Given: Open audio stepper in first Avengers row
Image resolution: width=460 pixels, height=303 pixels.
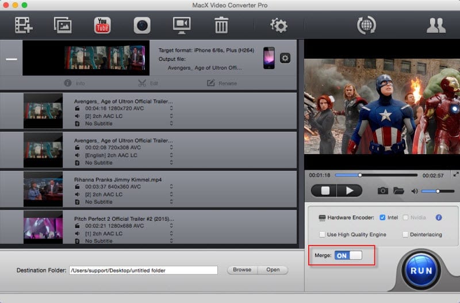Looking at the screenshot, I should [171, 116].
